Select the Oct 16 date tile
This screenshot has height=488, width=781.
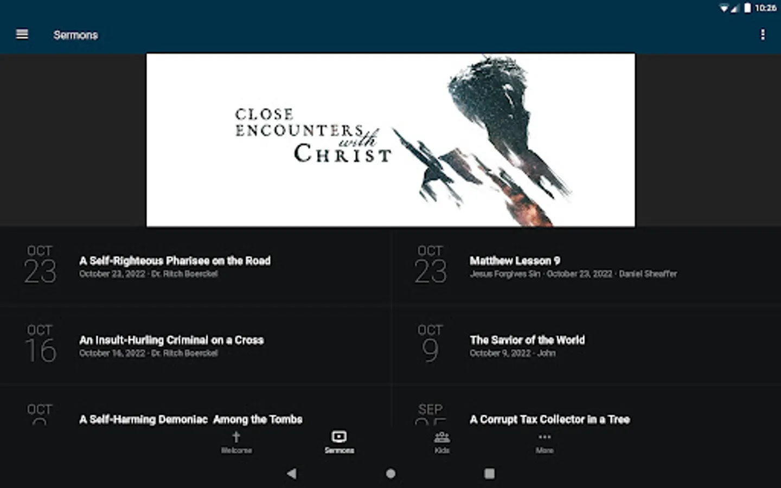coord(40,344)
